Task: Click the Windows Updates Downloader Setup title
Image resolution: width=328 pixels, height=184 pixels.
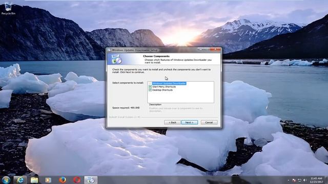Action: pos(135,50)
